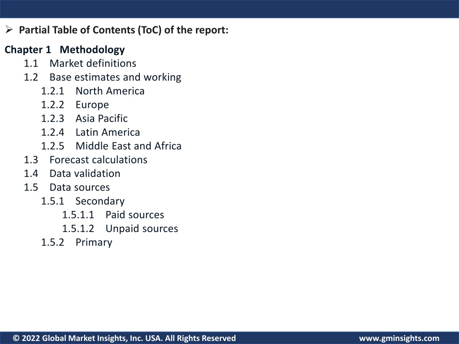Image resolution: width=459 pixels, height=344 pixels.
Task: Select '1.5.1 Secondary' line
Action: [83, 201]
